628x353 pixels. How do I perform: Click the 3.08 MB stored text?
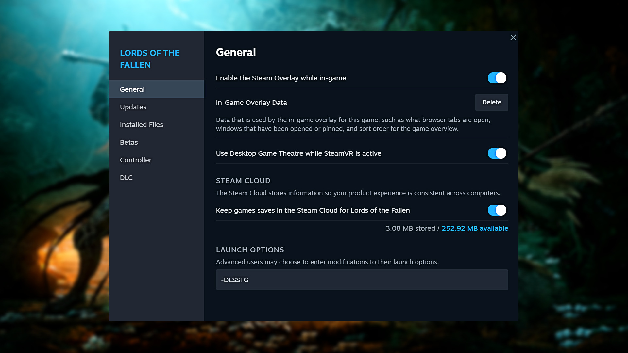[x=410, y=228]
